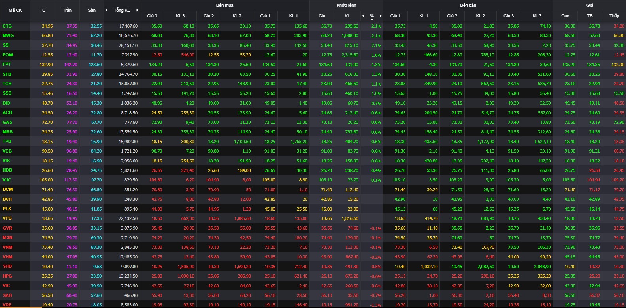626x308 pixels.
Task: Open the ACB stock symbol
Action: [x=7, y=112]
